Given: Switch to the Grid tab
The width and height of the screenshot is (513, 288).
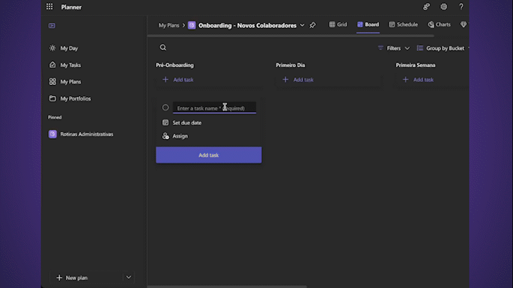Looking at the screenshot, I should (338, 25).
